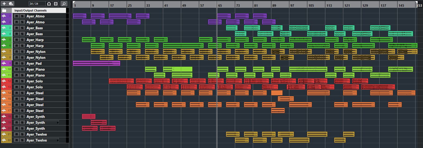Solo track 17 Ayer_Steel
The image size is (423, 148).
(x=22, y=111)
